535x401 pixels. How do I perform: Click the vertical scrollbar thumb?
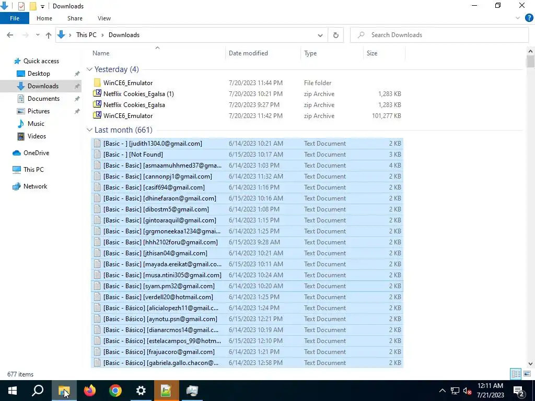(530, 62)
